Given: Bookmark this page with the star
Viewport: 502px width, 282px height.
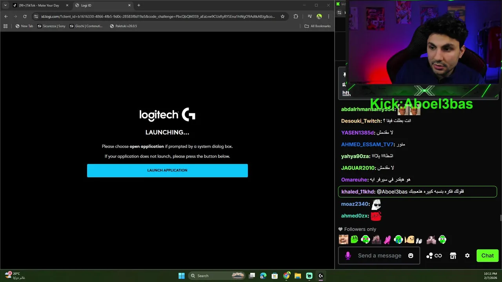Looking at the screenshot, I should point(282,16).
